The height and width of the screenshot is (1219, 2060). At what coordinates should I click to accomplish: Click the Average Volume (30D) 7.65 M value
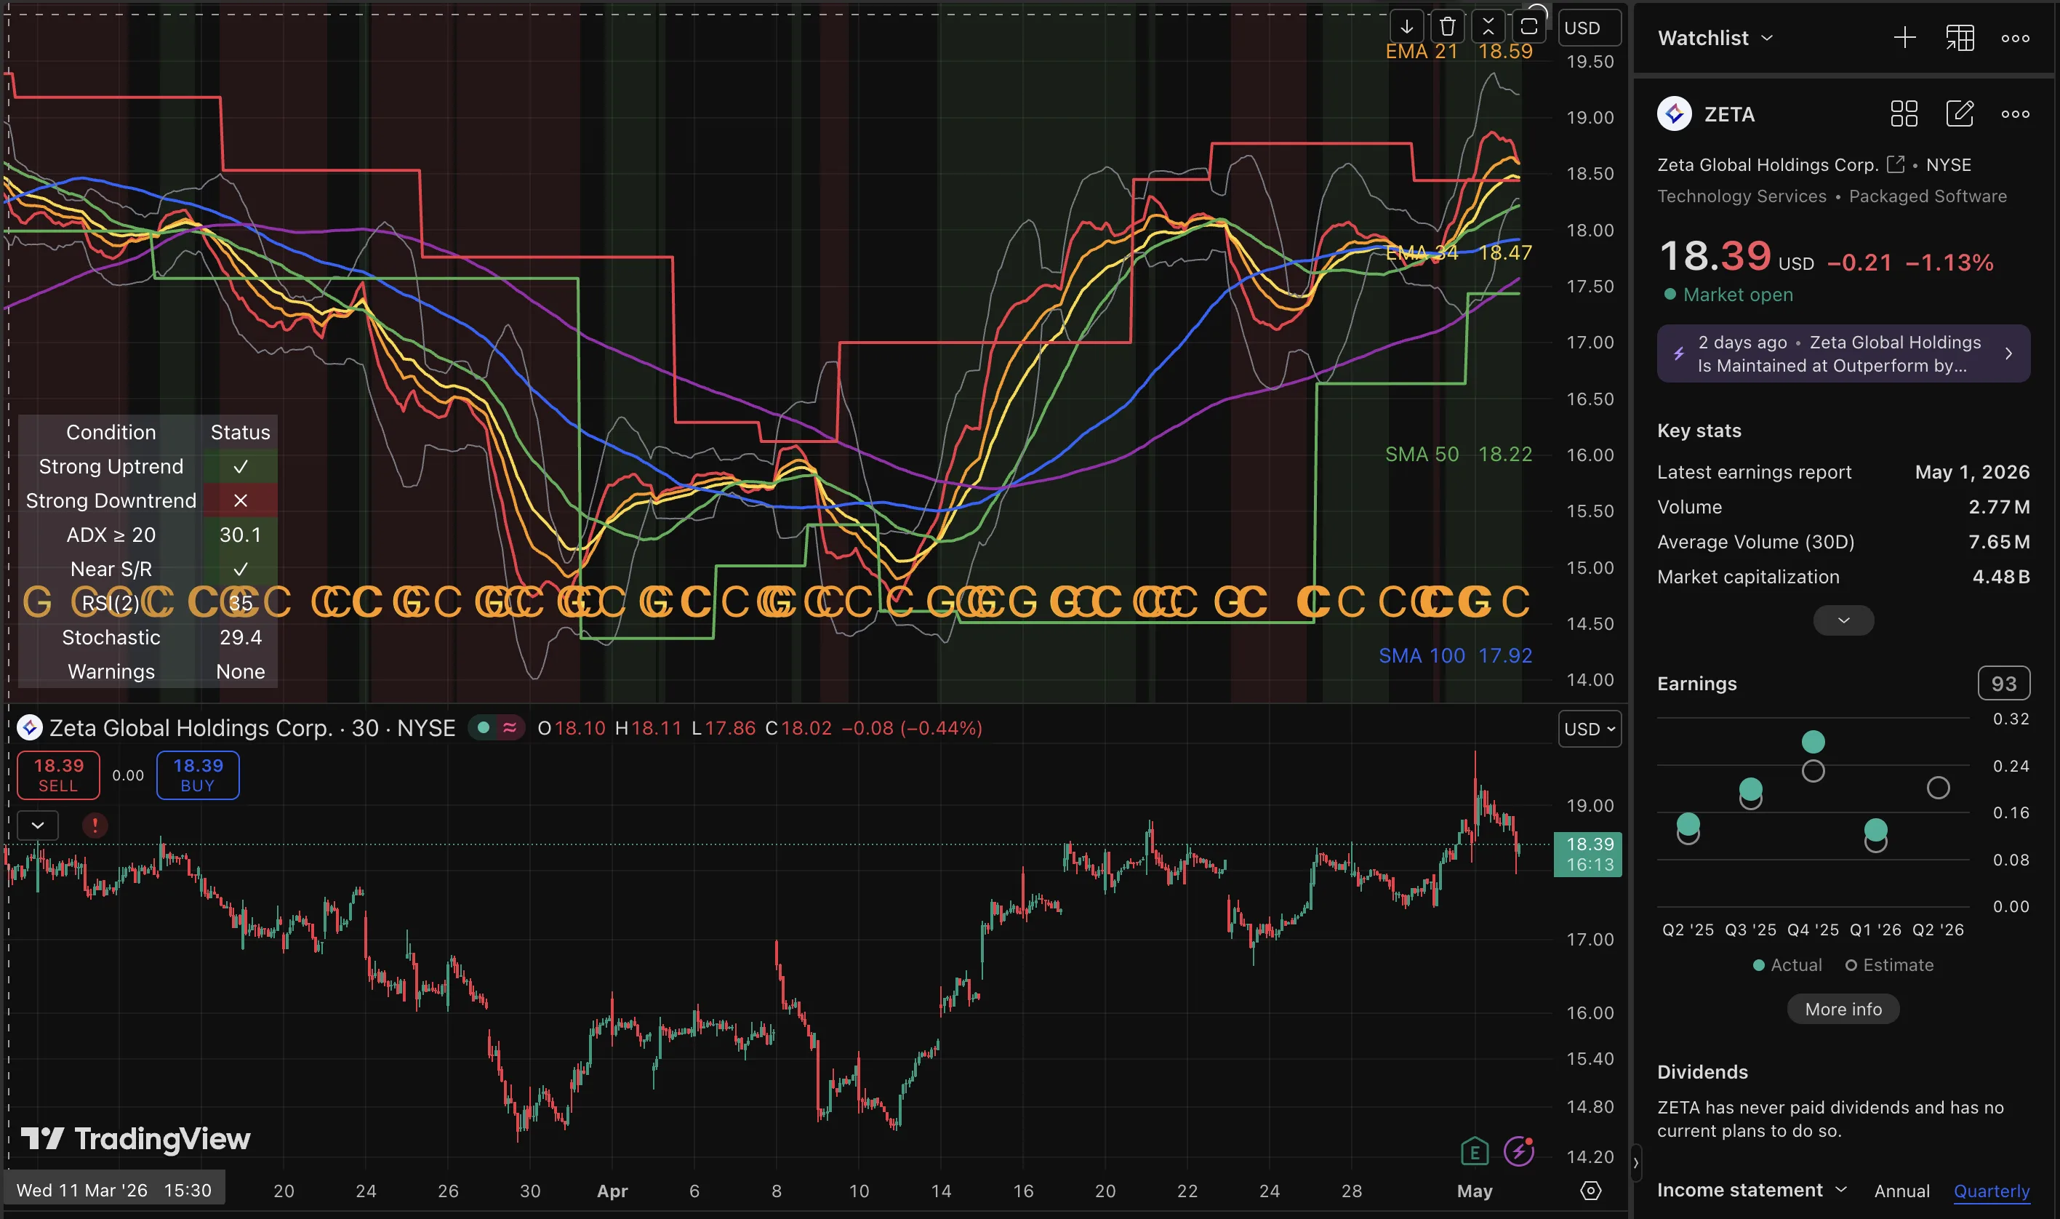[1998, 541]
